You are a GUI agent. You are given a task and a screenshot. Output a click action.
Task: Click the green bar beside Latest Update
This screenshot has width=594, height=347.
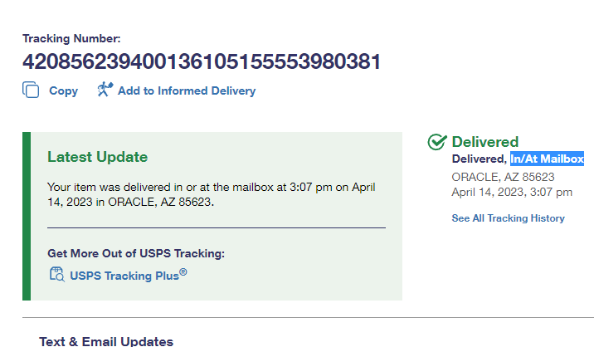[x=27, y=216]
